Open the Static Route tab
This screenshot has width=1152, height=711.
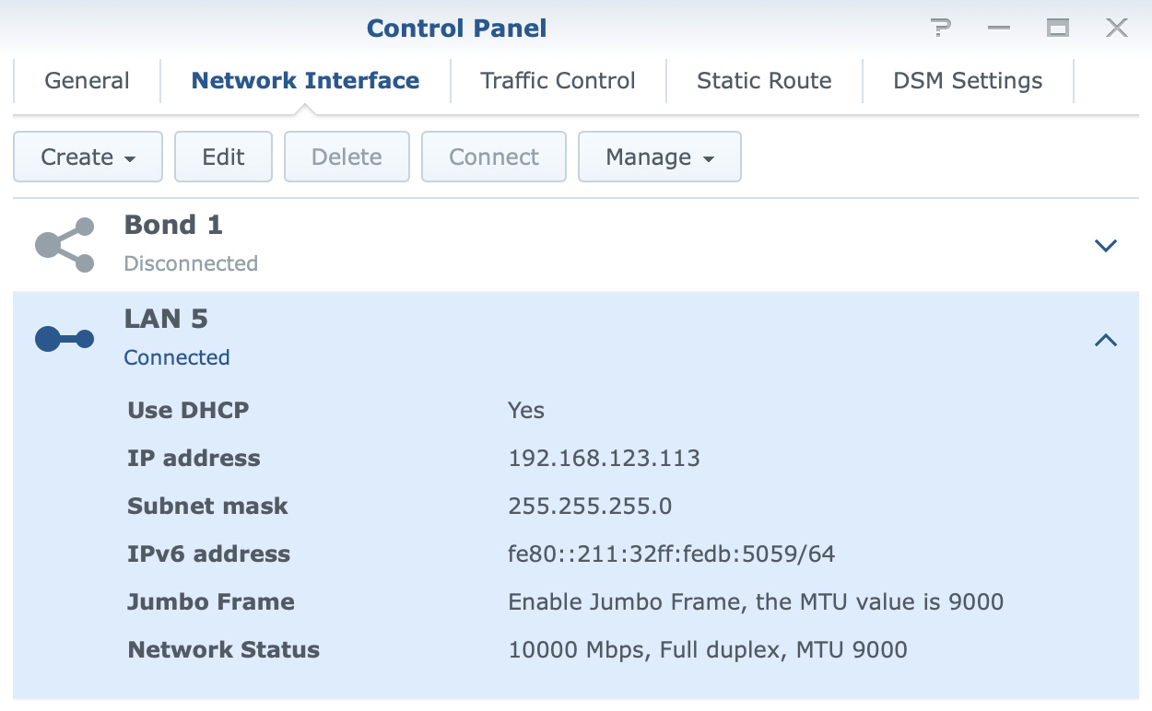[764, 81]
